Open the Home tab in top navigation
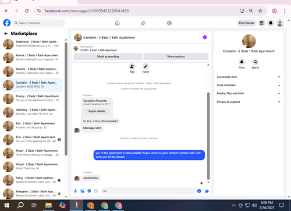Screen dimensions: 291x211 point(118,23)
